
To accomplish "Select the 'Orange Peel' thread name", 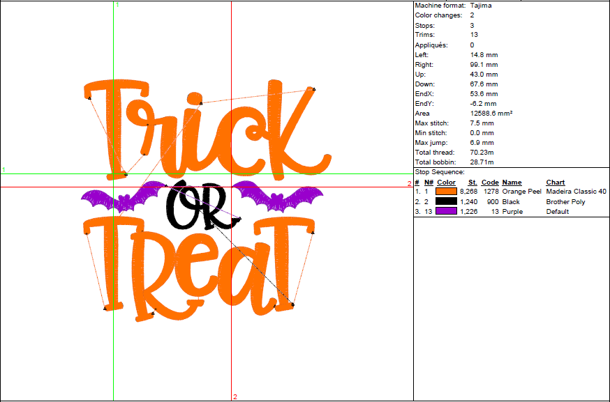I will (x=521, y=192).
